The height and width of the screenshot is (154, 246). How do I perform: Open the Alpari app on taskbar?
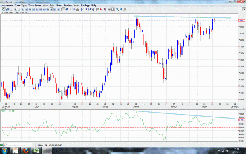point(15,151)
